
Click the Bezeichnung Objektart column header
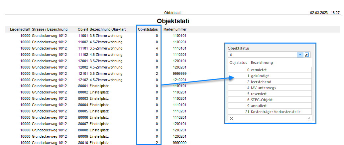click(107, 29)
